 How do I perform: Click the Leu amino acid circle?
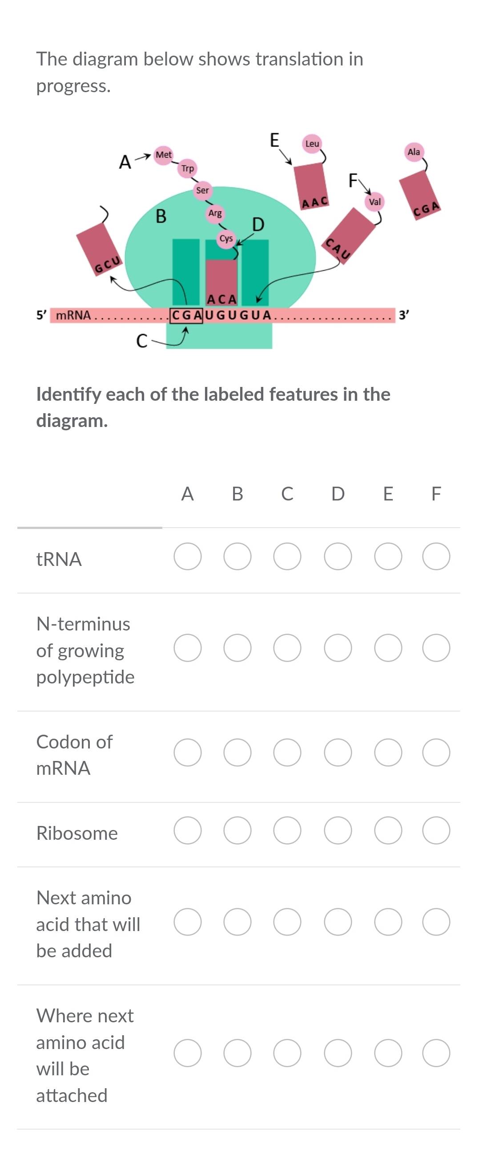[312, 143]
